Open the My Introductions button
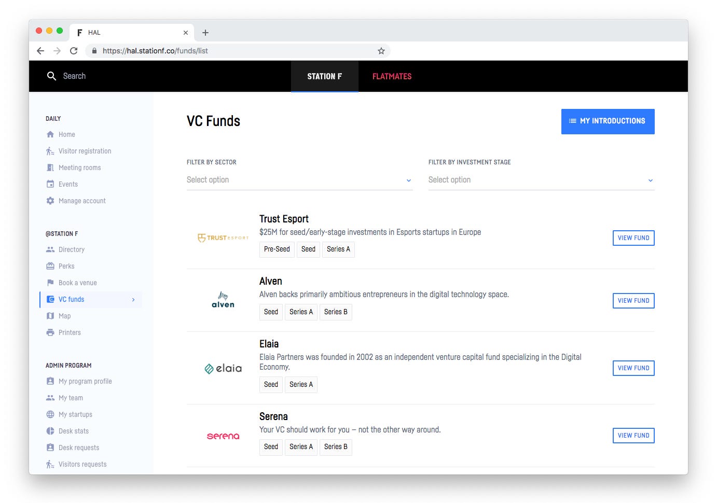Screen dimensions: 717x503 tap(608, 121)
